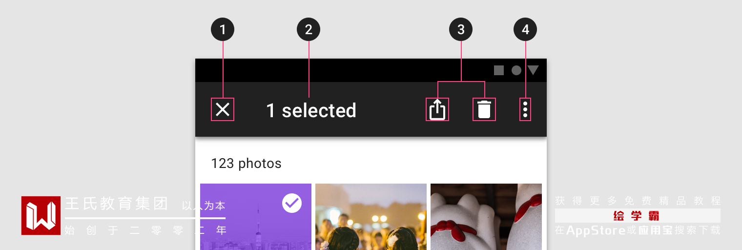
Task: Click numbered callout marker 3
Action: [x=461, y=30]
